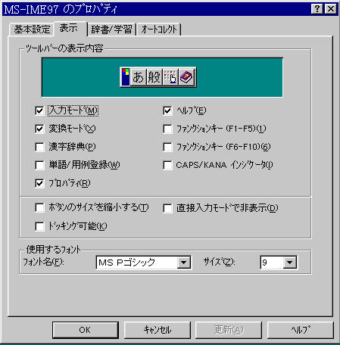Click the キャンセル button
Viewport: 340px width, 345px height.
click(x=158, y=330)
